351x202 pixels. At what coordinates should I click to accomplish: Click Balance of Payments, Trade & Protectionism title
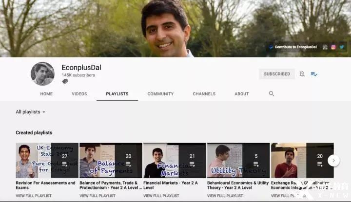111,185
